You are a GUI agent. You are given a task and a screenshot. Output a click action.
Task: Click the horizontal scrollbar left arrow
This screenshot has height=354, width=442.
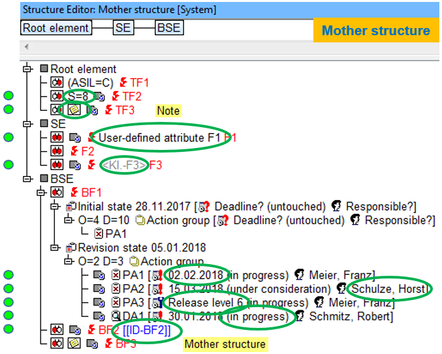tap(27, 48)
